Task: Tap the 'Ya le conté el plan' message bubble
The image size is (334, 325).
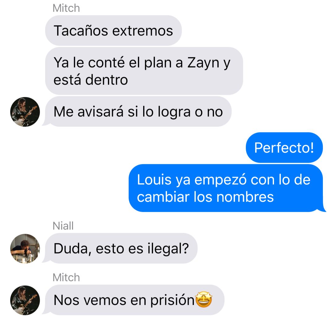Action: pyautogui.click(x=144, y=71)
